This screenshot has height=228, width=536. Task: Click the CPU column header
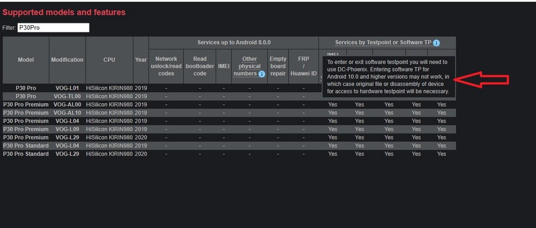click(109, 60)
